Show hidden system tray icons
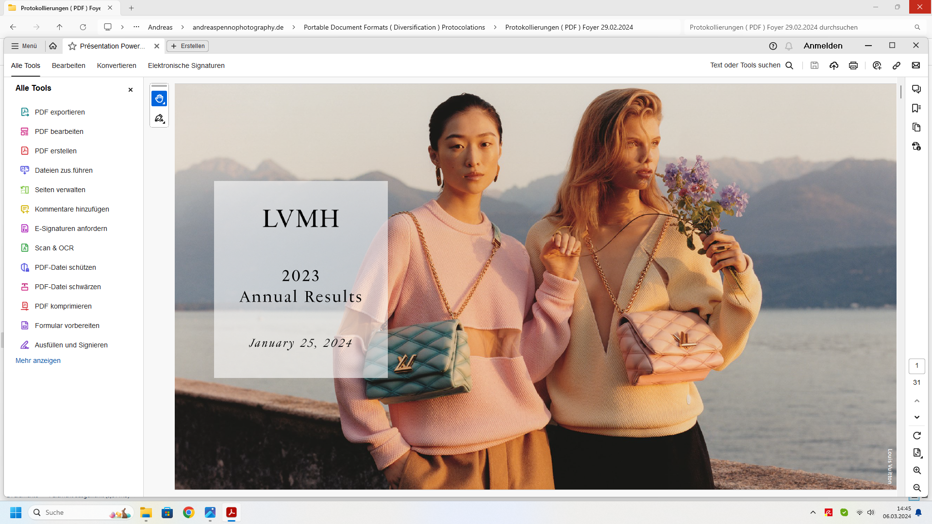The width and height of the screenshot is (932, 524). pos(813,512)
